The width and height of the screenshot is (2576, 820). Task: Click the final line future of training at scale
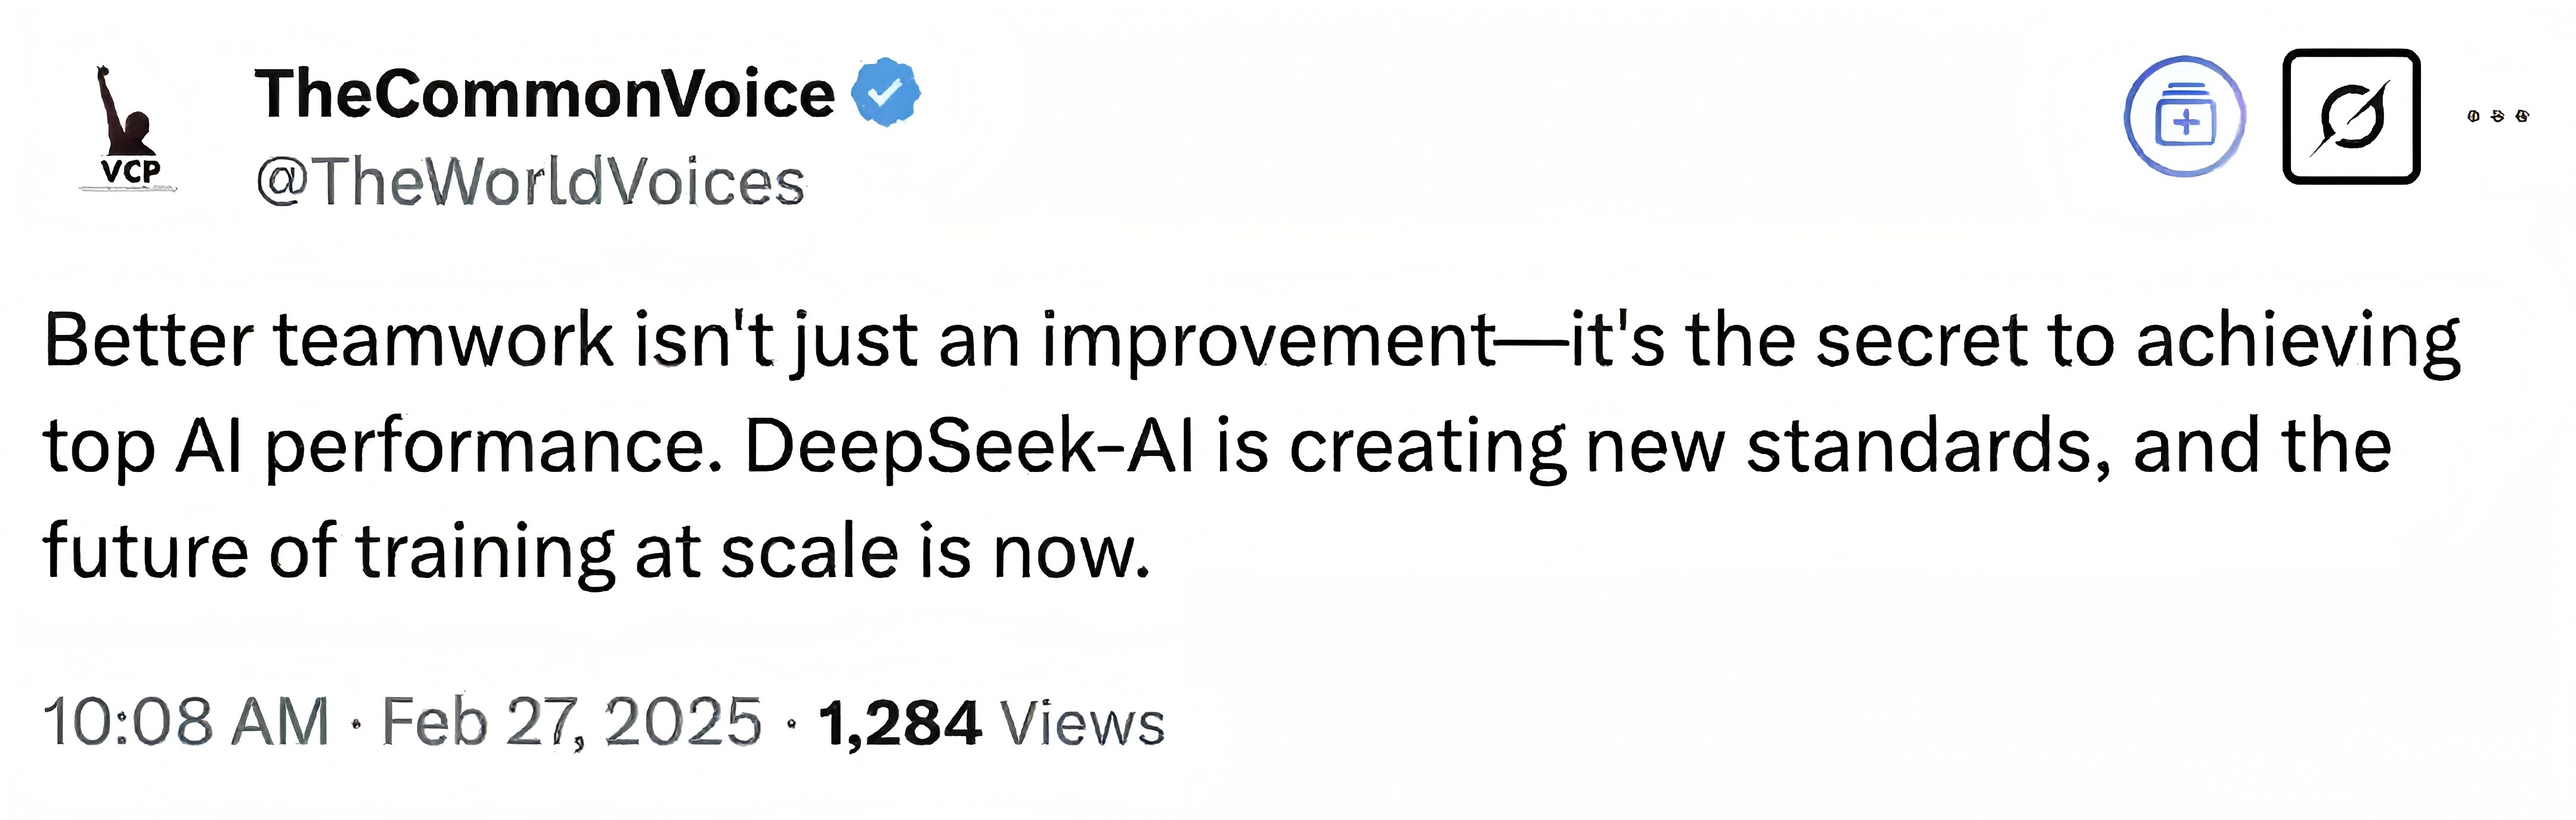pos(596,551)
